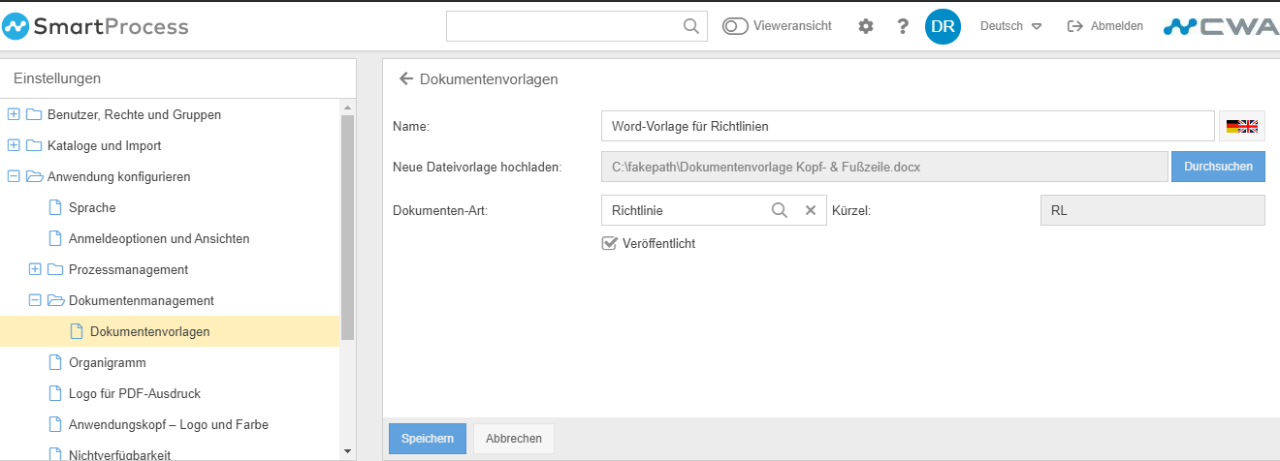Screen dimensions: 1280x461
Task: Open Dokumenten-Art lookup with magnifier icon
Action: click(780, 210)
